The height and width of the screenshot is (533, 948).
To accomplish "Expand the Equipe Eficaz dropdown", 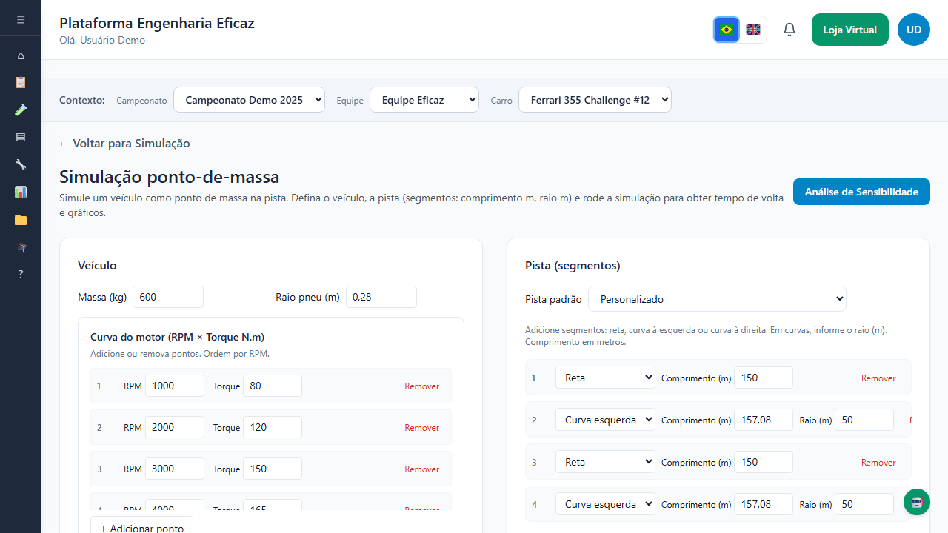I will [x=424, y=100].
